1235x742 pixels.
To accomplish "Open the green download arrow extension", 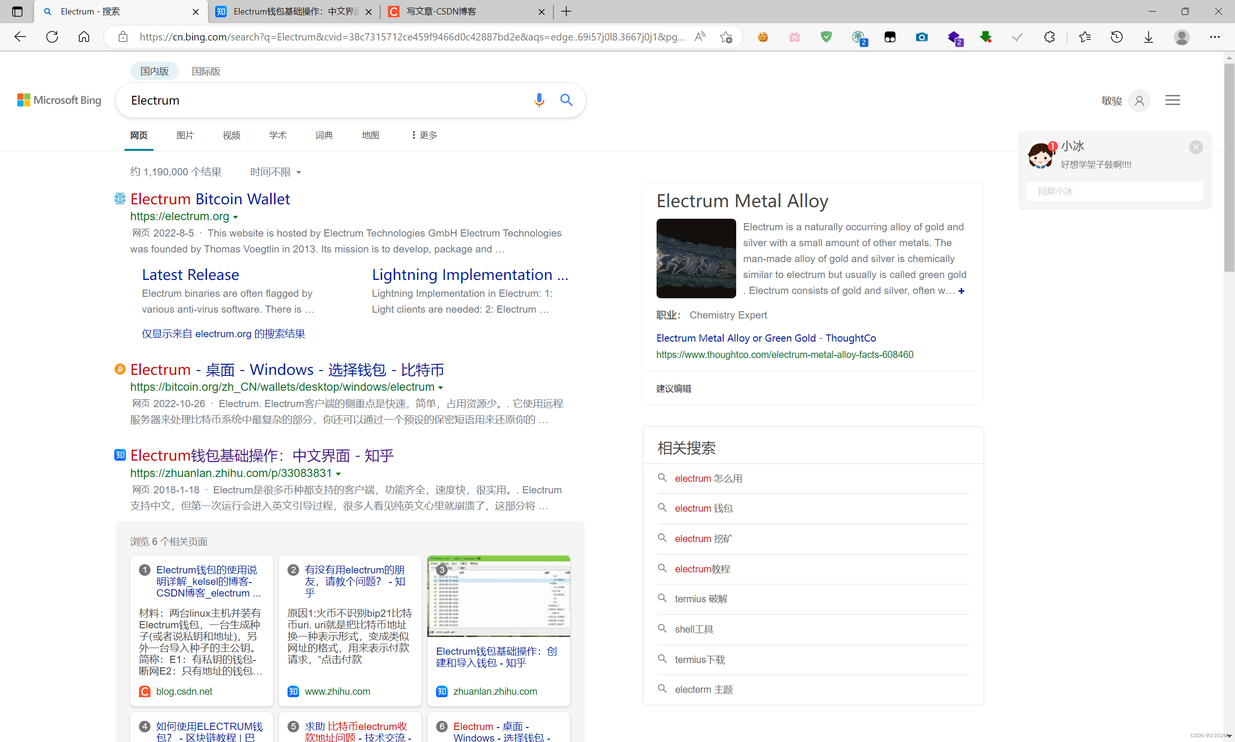I will pyautogui.click(x=986, y=37).
